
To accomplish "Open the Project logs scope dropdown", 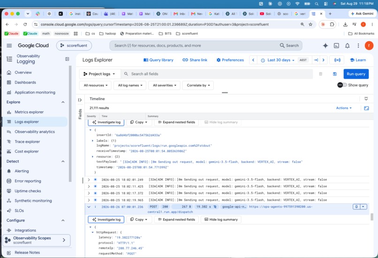I will pyautogui.click(x=99, y=74).
